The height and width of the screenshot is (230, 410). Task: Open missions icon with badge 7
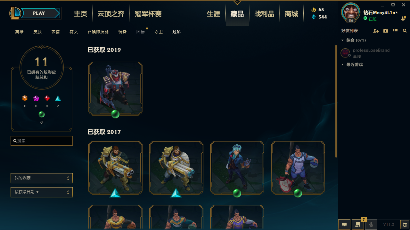358,225
